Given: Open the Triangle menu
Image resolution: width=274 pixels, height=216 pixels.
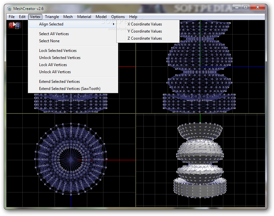Looking at the screenshot, I should click(52, 17).
